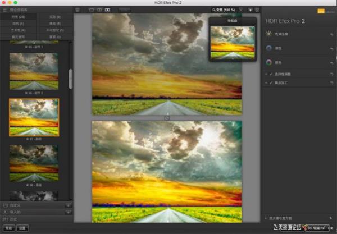The image size is (337, 234).
Task: Click the tone compression sun icon
Action: pyautogui.click(x=268, y=34)
